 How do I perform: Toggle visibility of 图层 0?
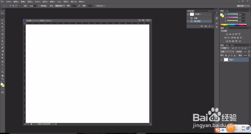pos(222,60)
